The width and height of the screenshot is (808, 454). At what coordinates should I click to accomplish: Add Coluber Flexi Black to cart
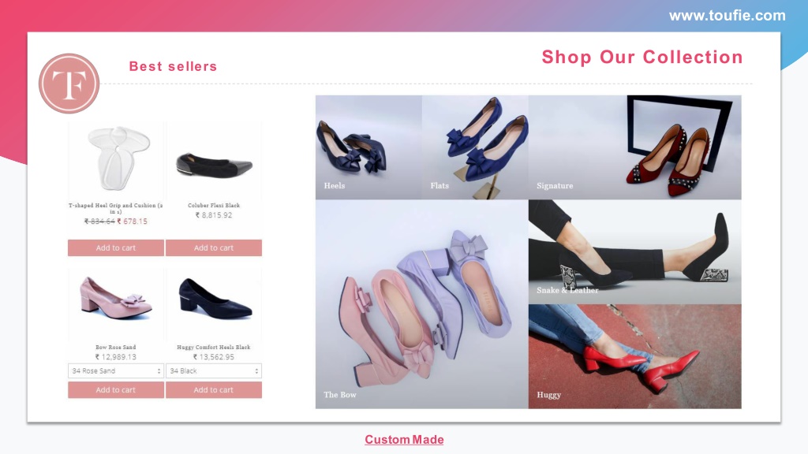point(214,247)
